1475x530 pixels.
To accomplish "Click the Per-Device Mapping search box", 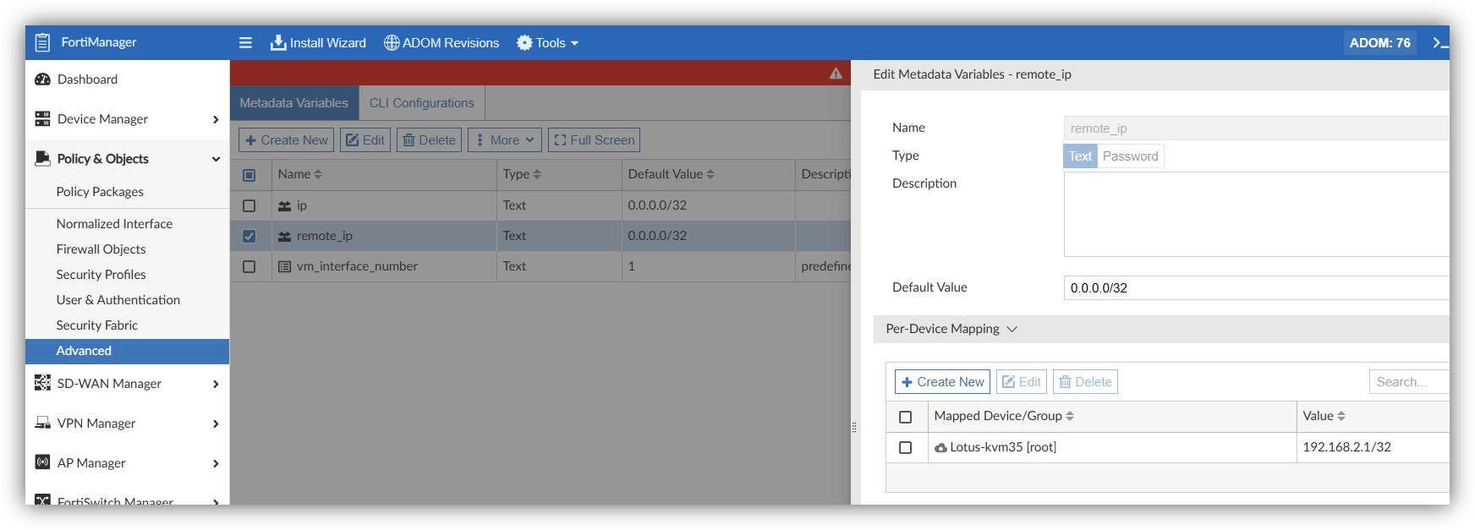I will (x=1409, y=382).
